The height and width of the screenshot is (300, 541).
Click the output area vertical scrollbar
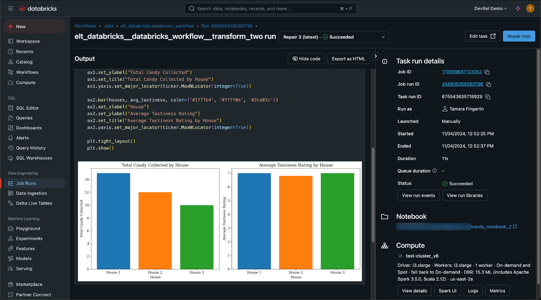click(373, 194)
